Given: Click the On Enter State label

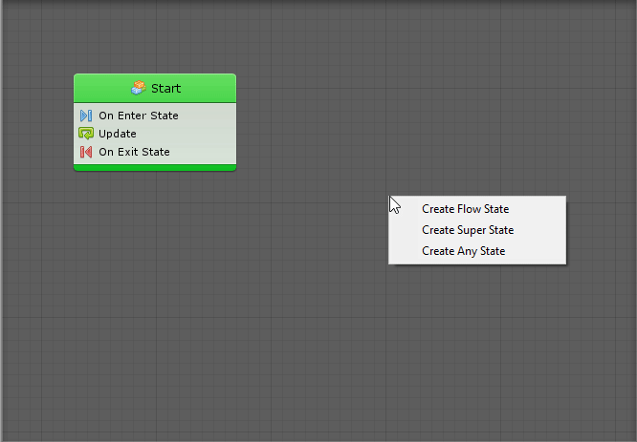Looking at the screenshot, I should [x=138, y=116].
